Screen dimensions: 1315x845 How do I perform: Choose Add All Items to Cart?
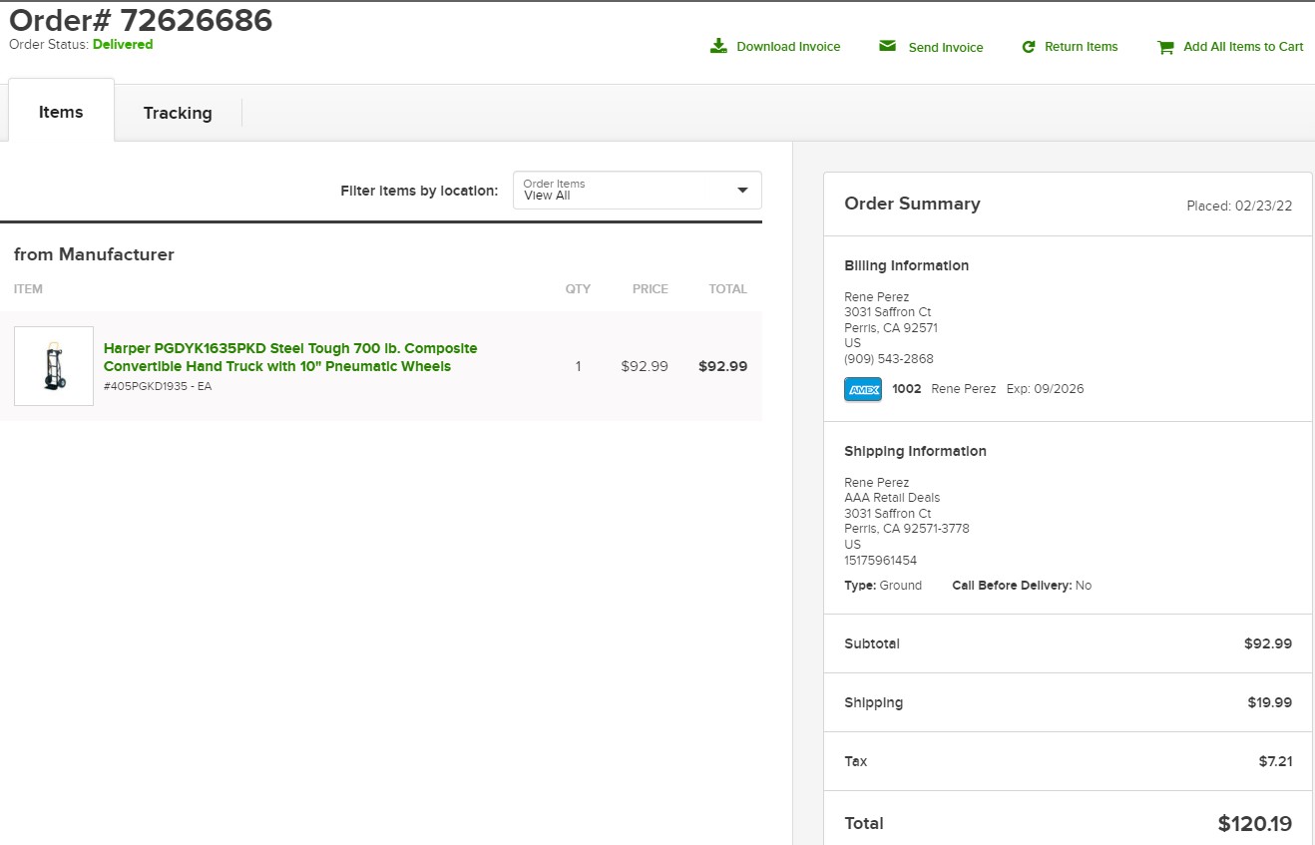point(1243,47)
